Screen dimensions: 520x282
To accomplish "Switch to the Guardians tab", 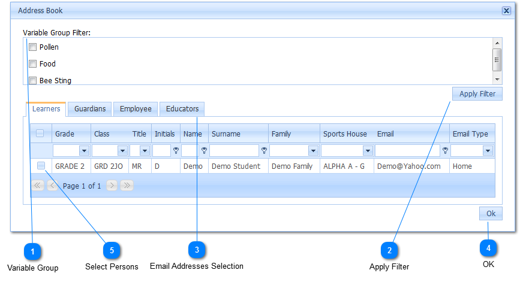I will 90,109.
